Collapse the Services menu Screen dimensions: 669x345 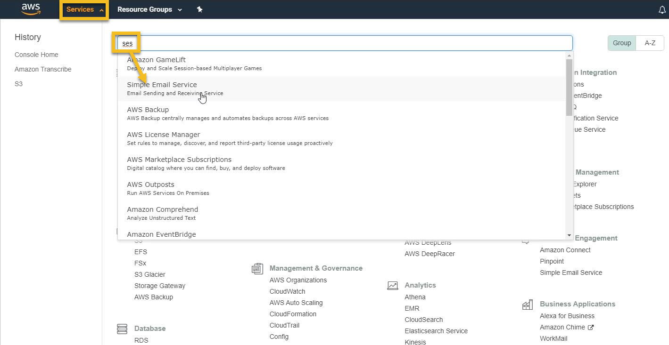[84, 9]
